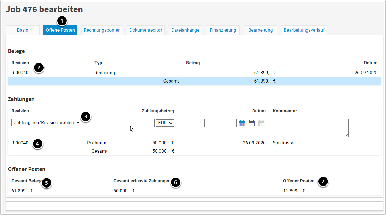Click the highlighted Gesamt row in Belege
Image resolution: width=386 pixels, height=215 pixels.
point(171,81)
